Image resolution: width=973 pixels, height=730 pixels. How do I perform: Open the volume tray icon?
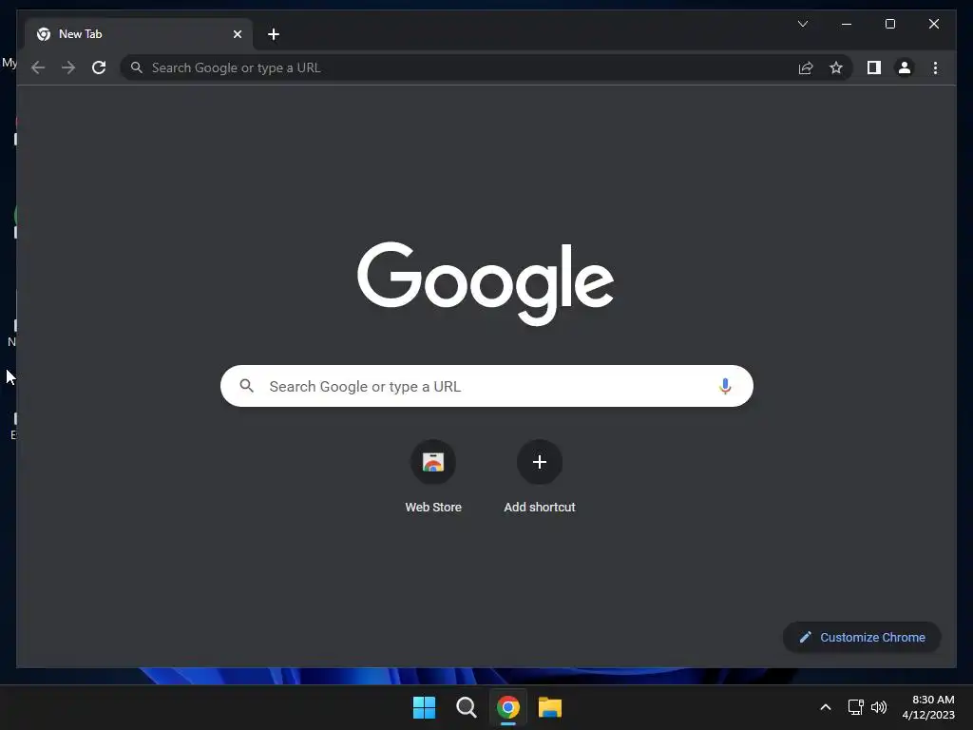879,707
